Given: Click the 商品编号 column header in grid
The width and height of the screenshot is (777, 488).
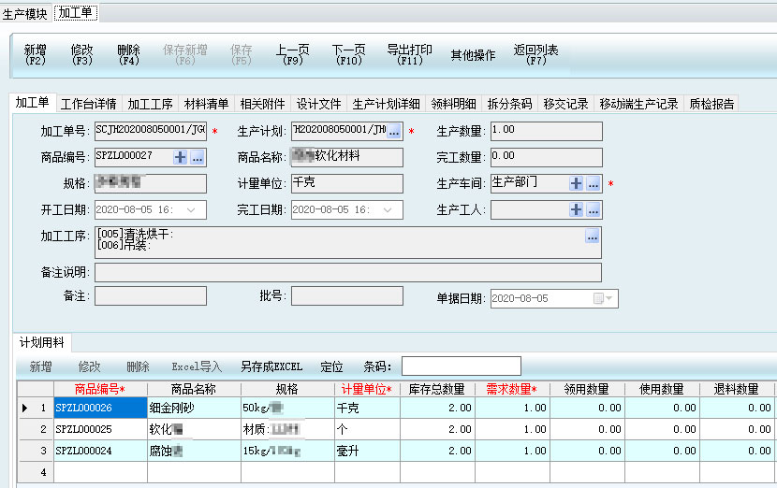Looking at the screenshot, I should click(100, 389).
